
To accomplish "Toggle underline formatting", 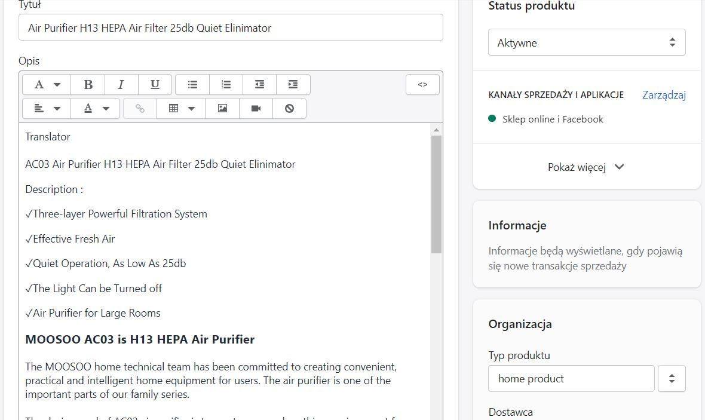I will (155, 85).
